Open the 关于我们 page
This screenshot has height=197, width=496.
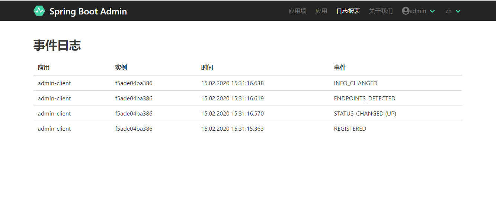pos(381,11)
